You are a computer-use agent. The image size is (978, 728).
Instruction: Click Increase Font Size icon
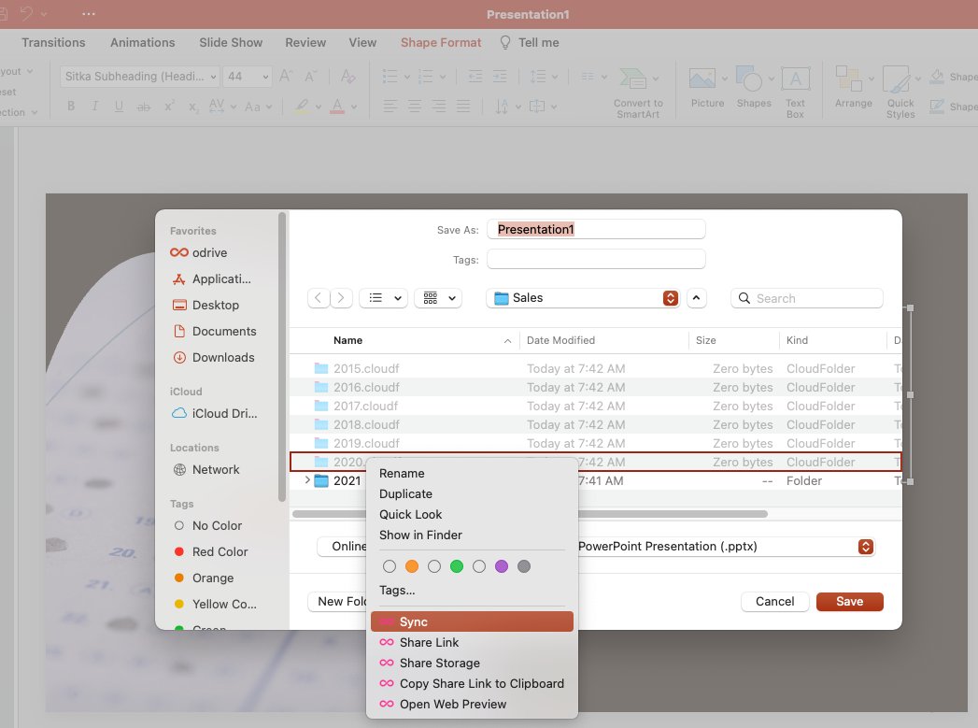click(286, 76)
